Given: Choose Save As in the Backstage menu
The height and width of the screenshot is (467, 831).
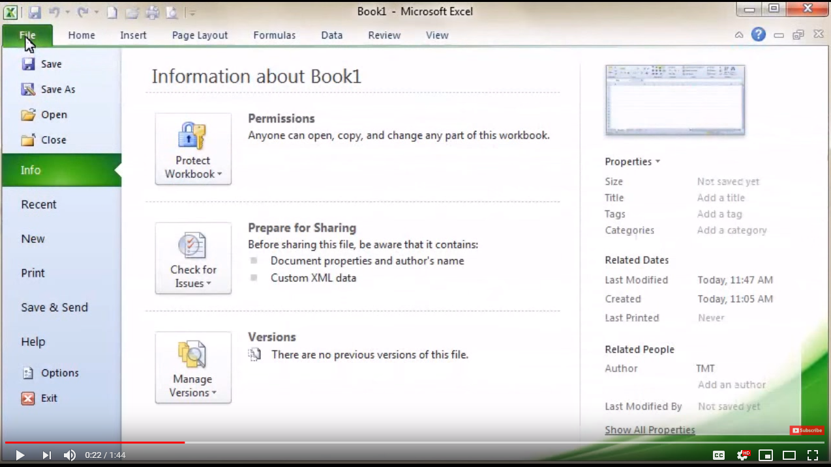Looking at the screenshot, I should click(48, 89).
